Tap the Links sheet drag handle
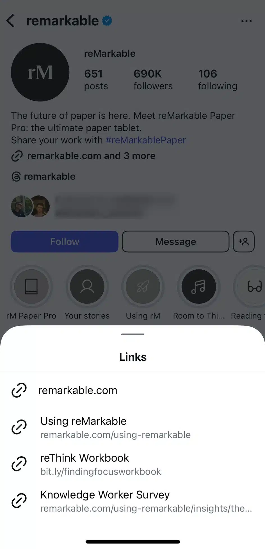Viewport: 265px width, 549px height. point(133,334)
